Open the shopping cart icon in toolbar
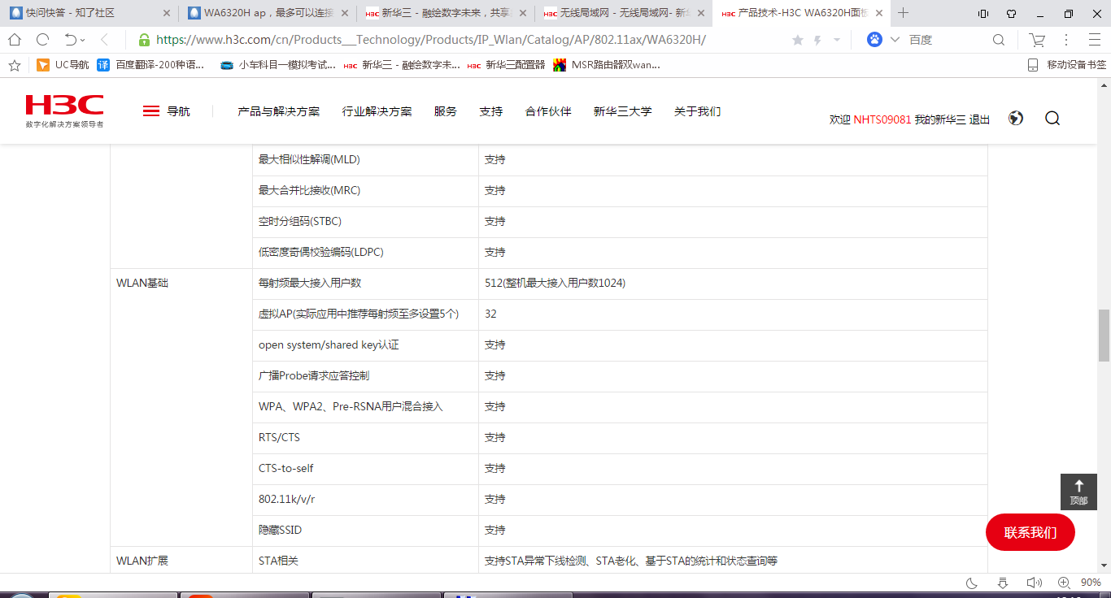Image resolution: width=1111 pixels, height=598 pixels. (x=1036, y=40)
